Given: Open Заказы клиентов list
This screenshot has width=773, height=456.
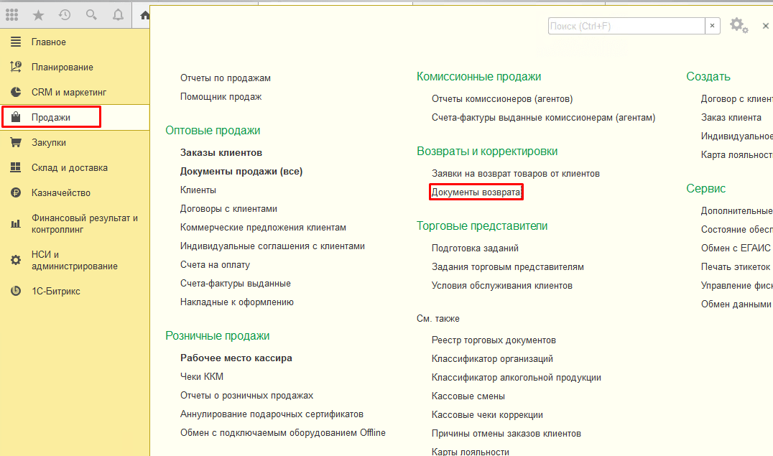Looking at the screenshot, I should point(221,152).
